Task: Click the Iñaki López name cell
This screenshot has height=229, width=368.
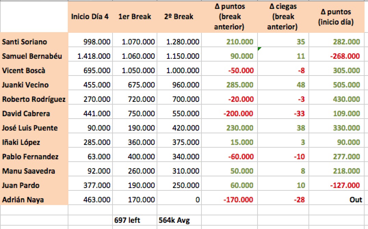Action: pos(34,142)
